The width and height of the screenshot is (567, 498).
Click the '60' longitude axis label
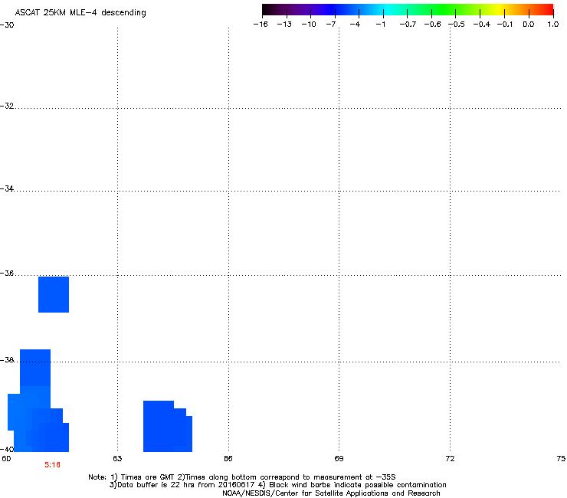coord(6,459)
